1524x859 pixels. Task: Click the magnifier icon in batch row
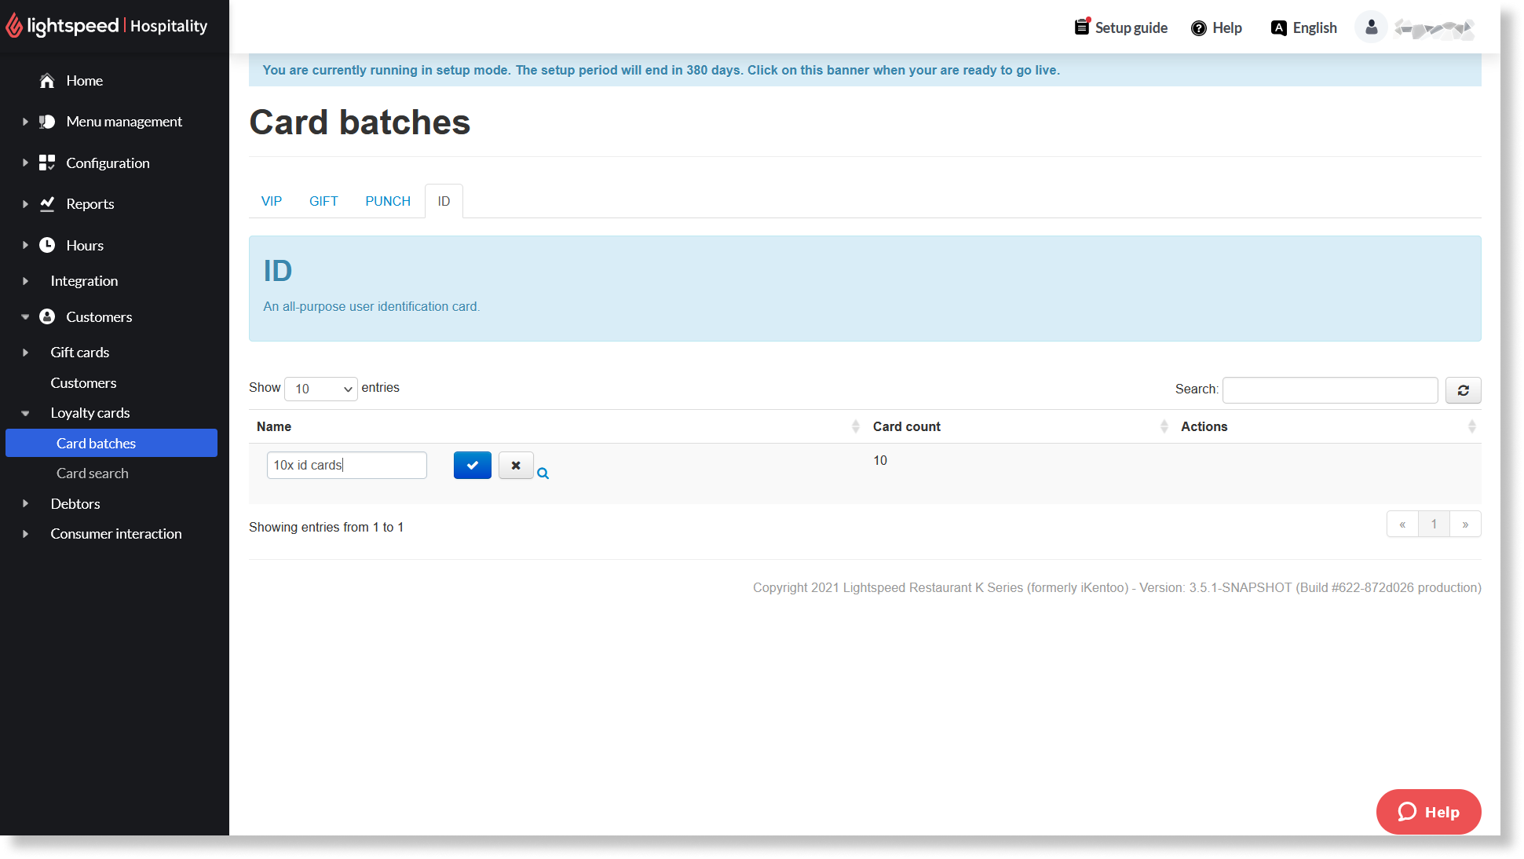tap(543, 473)
